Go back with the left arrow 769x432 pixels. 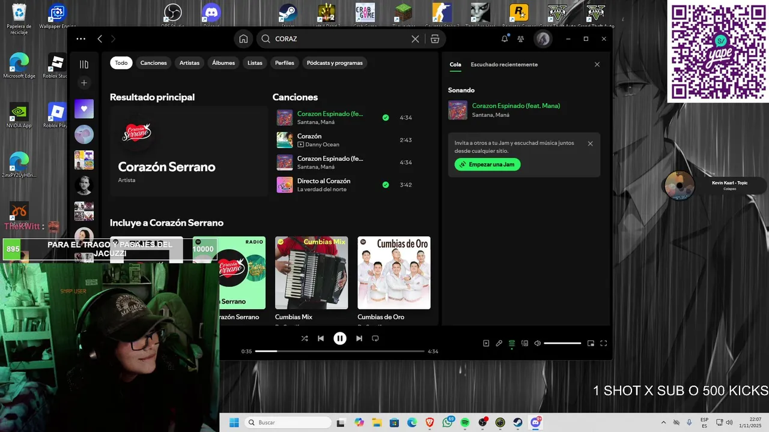point(100,39)
